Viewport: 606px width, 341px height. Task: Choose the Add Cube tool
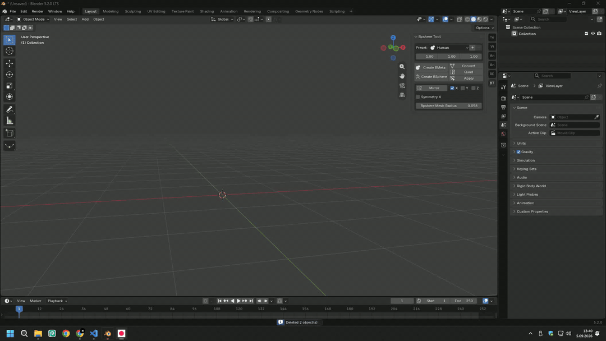[10, 133]
